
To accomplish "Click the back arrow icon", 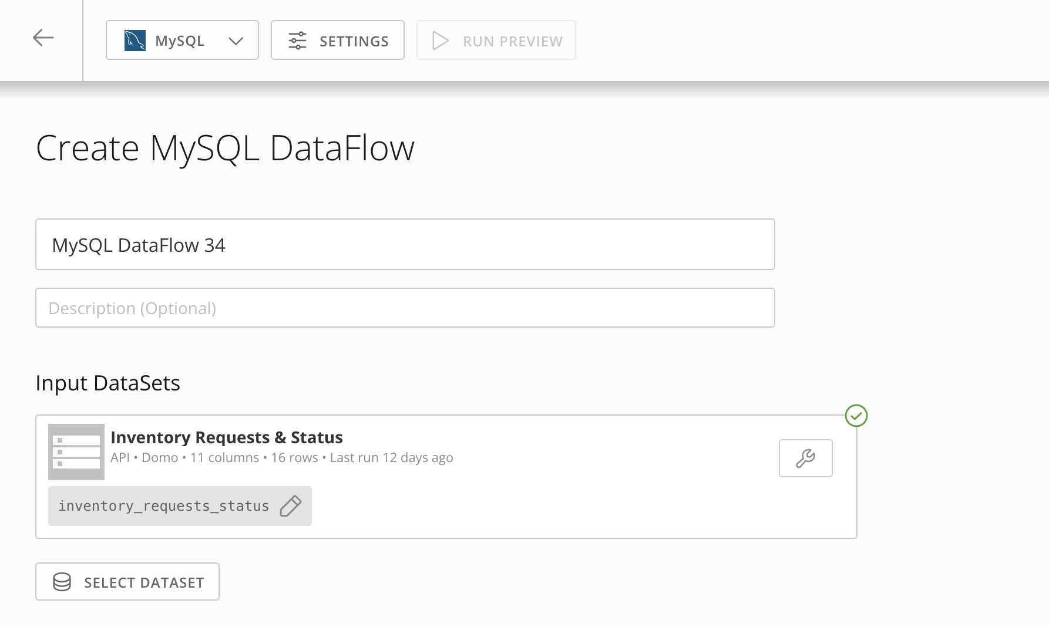I will (x=43, y=38).
